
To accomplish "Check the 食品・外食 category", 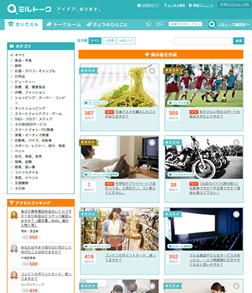I will 12,61.
